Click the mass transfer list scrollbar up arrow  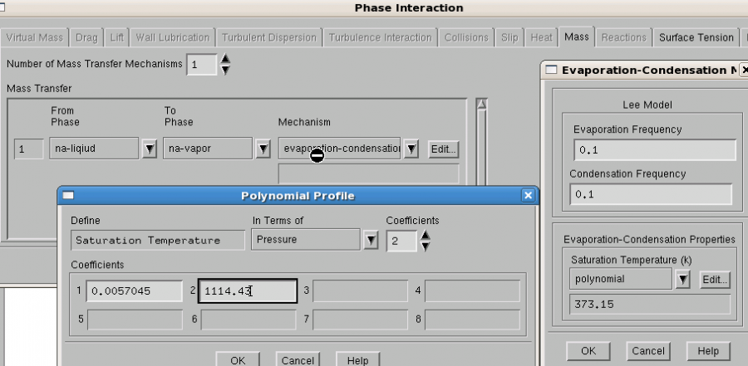(481, 105)
